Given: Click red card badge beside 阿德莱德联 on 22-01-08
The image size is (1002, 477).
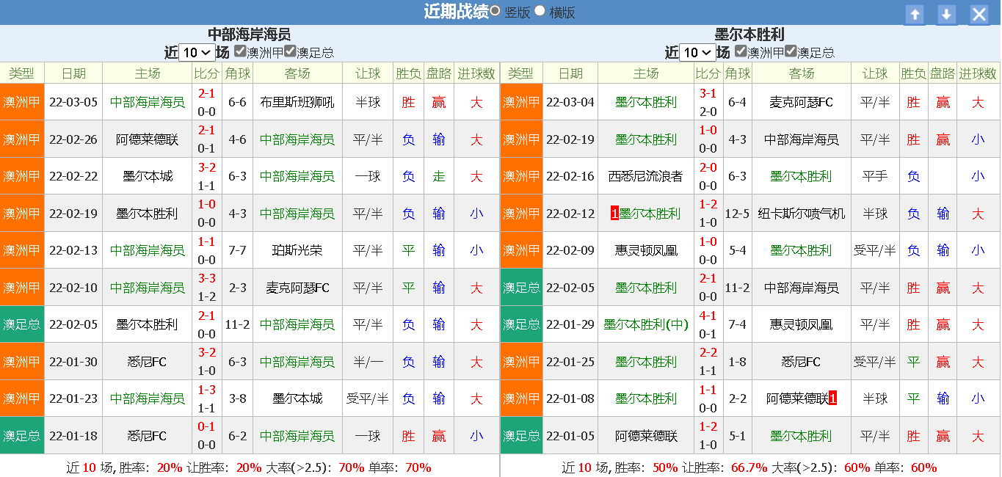Looking at the screenshot, I should click(832, 398).
